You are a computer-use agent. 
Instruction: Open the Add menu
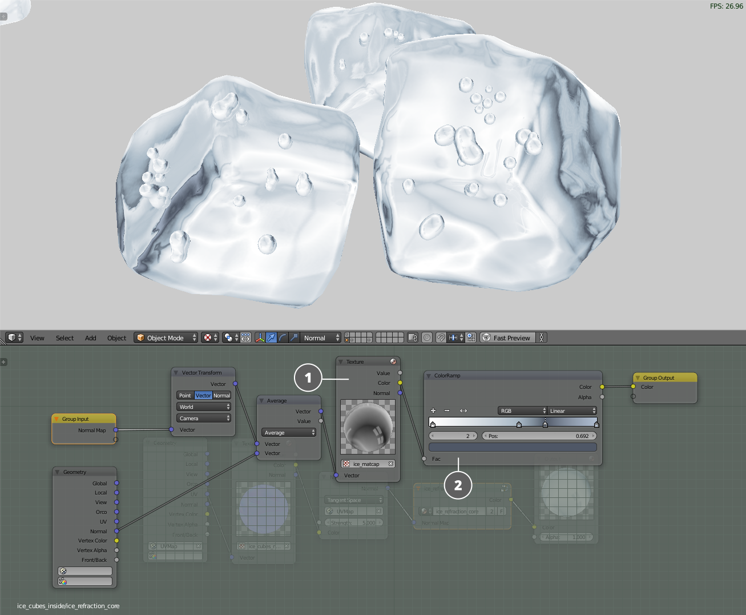(90, 338)
